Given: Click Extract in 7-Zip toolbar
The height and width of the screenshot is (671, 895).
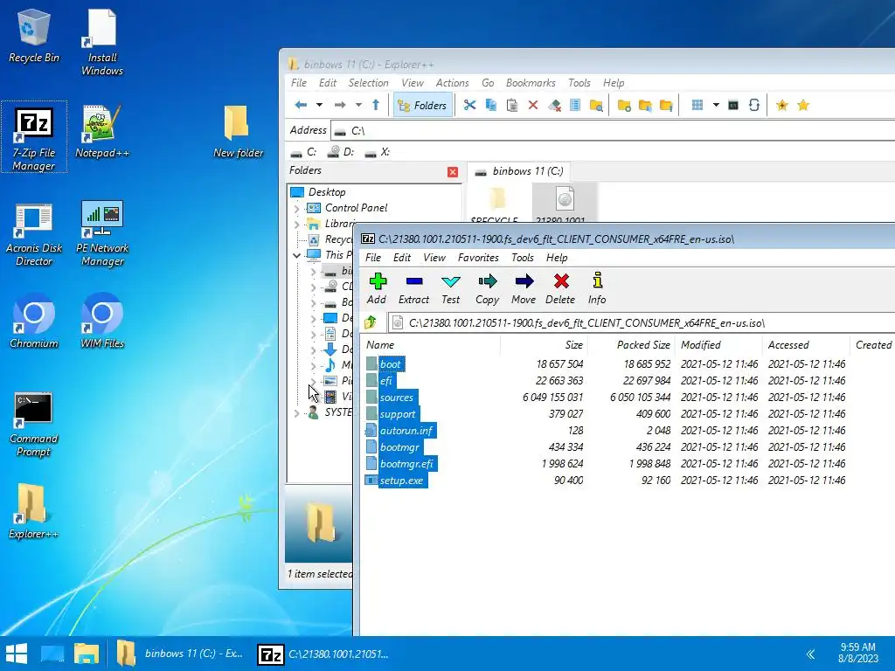Looking at the screenshot, I should click(413, 288).
